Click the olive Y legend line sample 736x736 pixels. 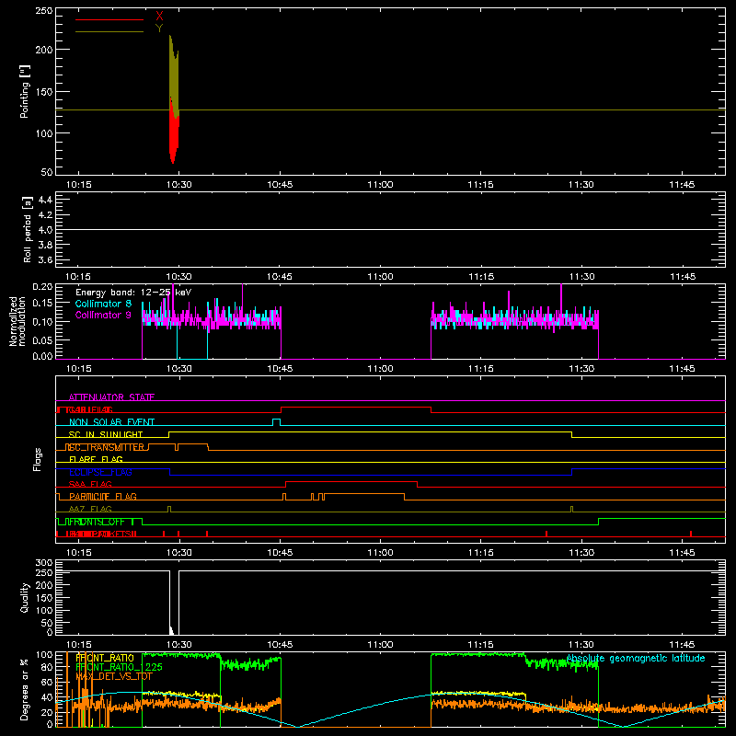(109, 31)
